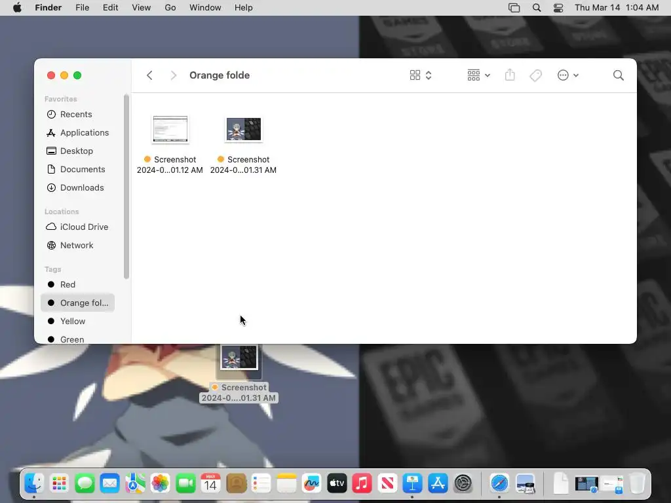
Task: Open Applications in the sidebar
Action: pos(77,132)
